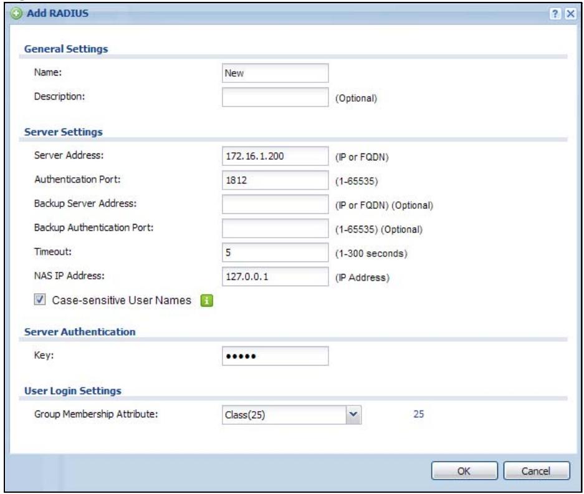Click the Backup Server Address field
Viewport: 584px width, 494px height.
pos(275,205)
